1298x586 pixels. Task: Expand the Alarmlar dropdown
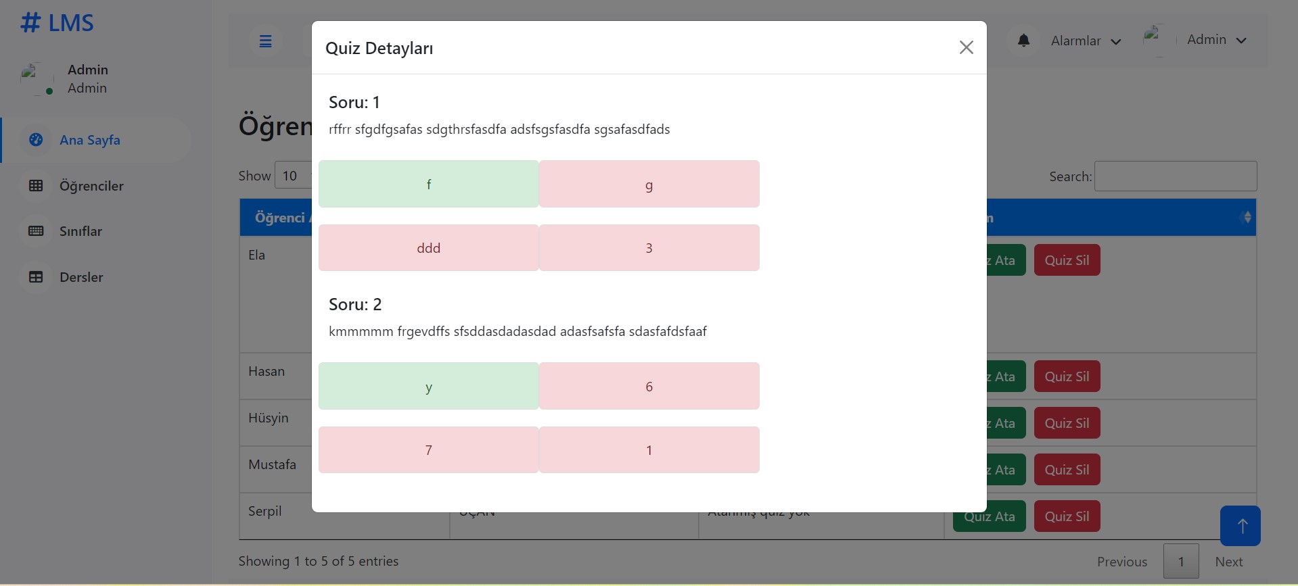tap(1085, 41)
